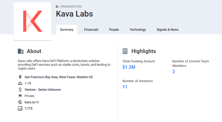Click the dollar sign funding icon
222x122 pixels.
tap(20, 90)
